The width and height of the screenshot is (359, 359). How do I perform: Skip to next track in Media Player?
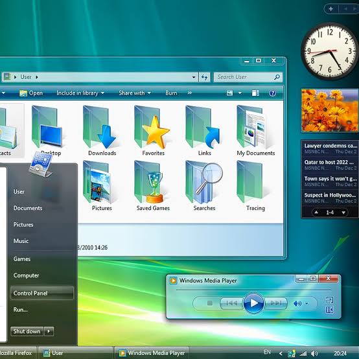click(275, 303)
